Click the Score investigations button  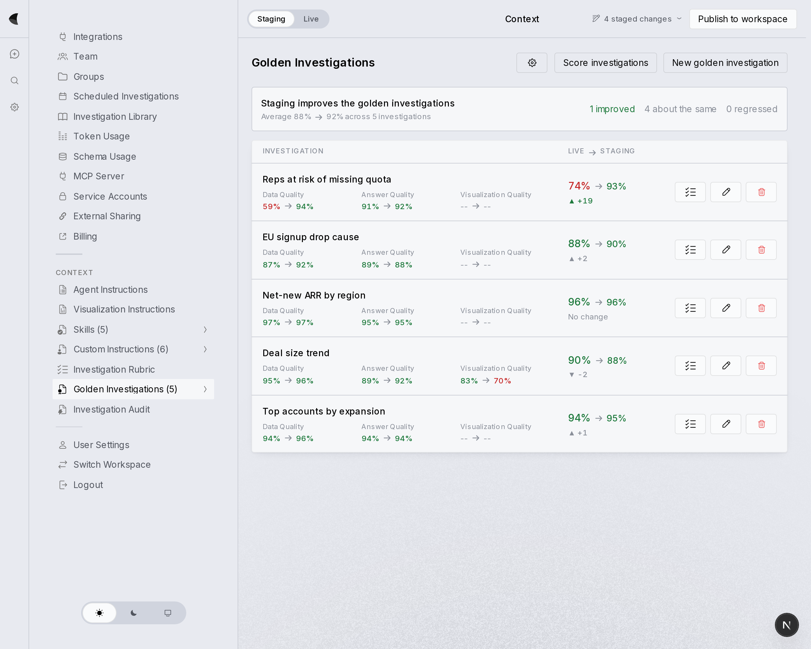click(x=606, y=63)
